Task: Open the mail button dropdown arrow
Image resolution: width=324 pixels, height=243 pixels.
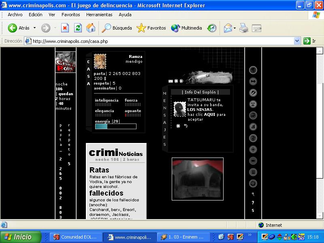Action: point(235,28)
